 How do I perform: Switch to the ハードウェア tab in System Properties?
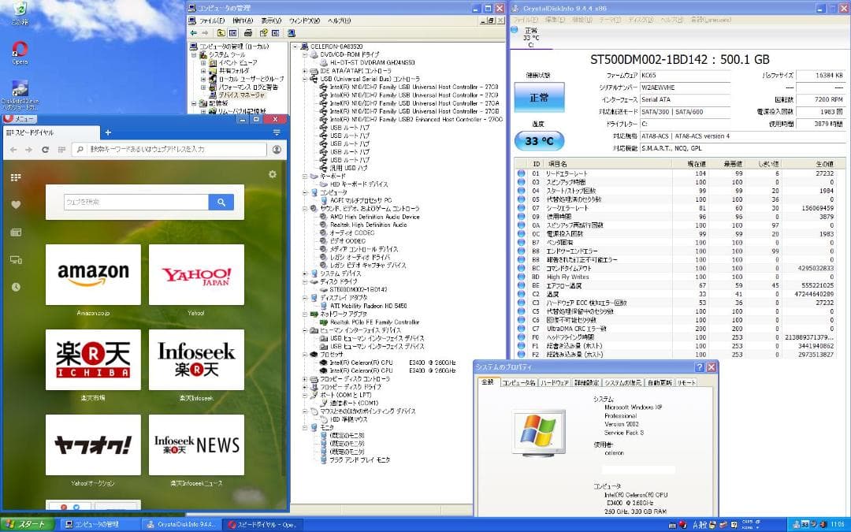(x=556, y=381)
